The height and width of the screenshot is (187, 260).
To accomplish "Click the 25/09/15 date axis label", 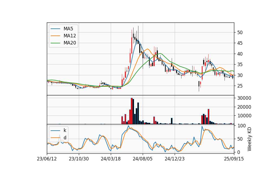I will pos(234,159).
